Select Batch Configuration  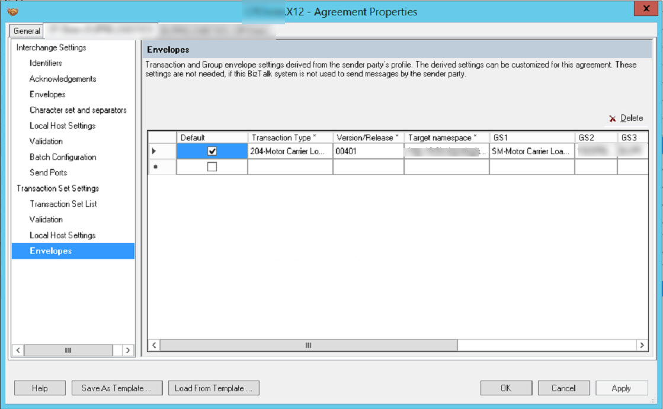63,157
